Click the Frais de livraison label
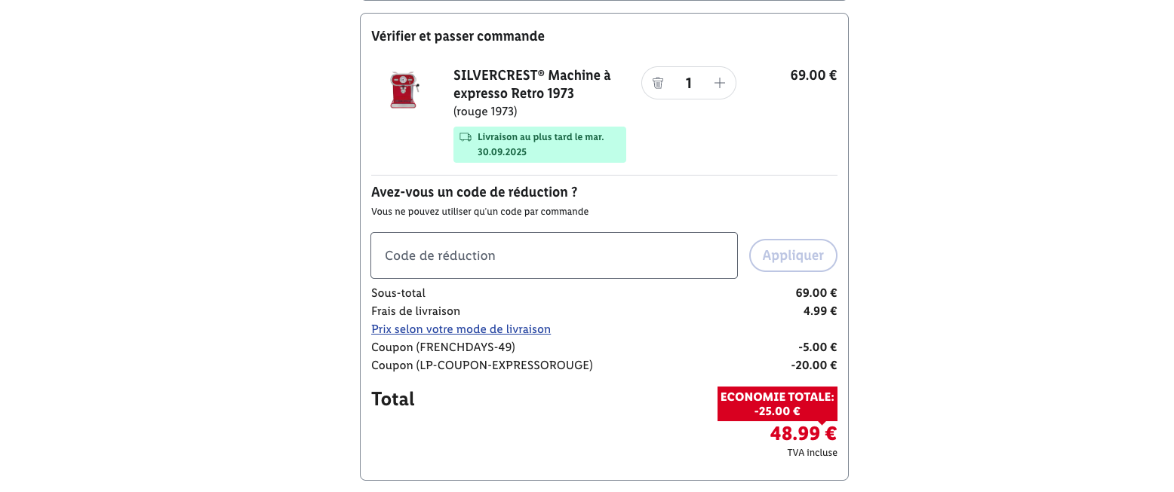This screenshot has height=492, width=1174. click(416, 311)
